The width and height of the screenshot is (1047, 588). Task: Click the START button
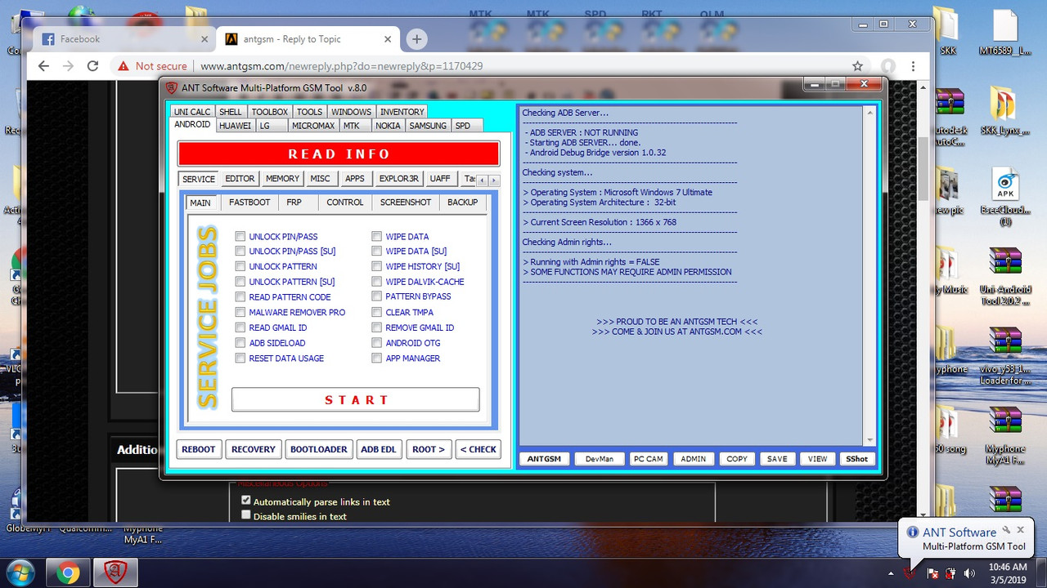point(356,399)
